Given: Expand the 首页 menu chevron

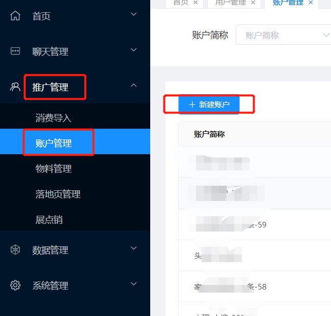Looking at the screenshot, I should click(133, 14).
